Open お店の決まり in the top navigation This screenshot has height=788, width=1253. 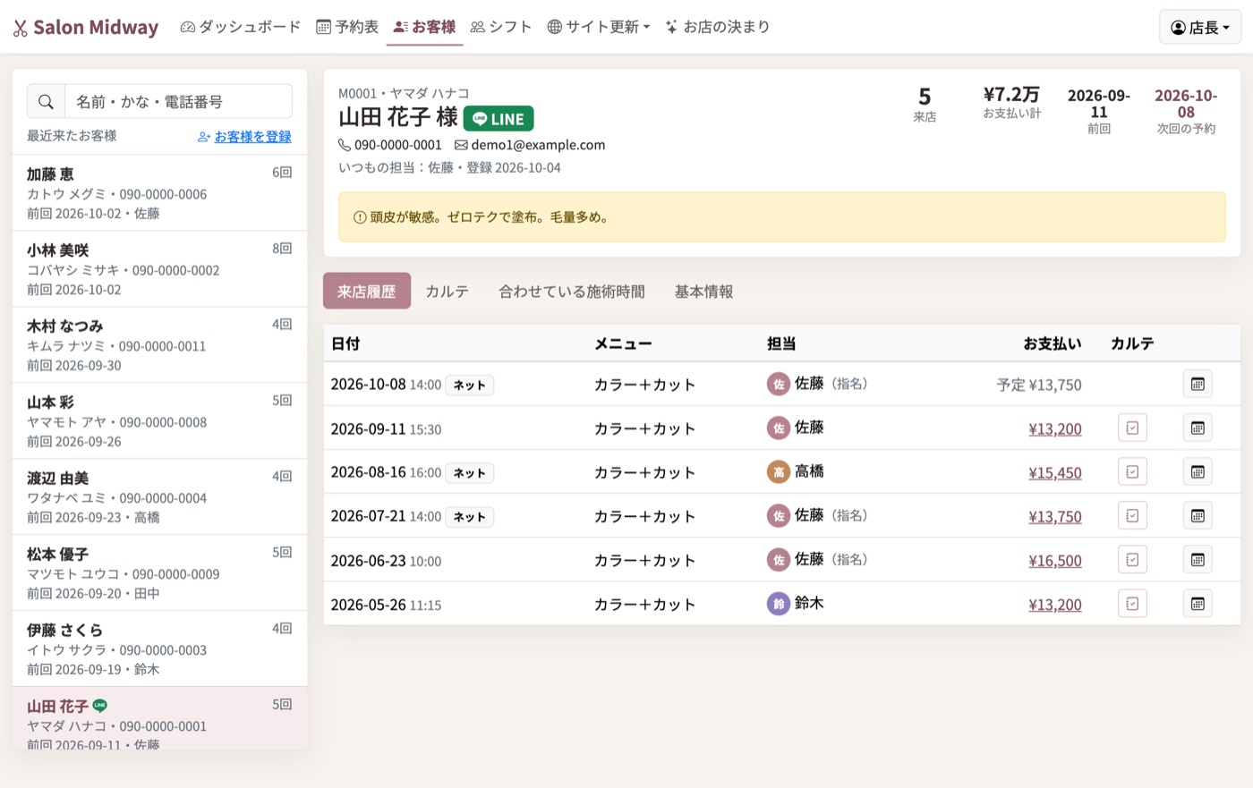click(x=718, y=27)
